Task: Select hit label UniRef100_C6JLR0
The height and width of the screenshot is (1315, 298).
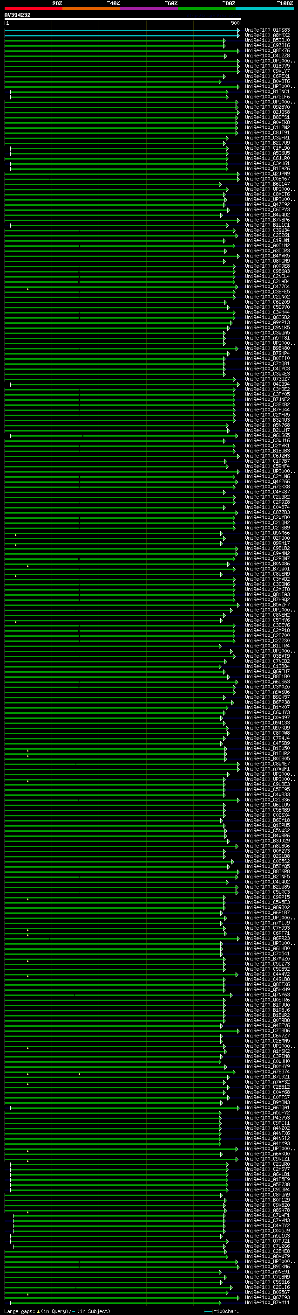Action: tap(267, 158)
